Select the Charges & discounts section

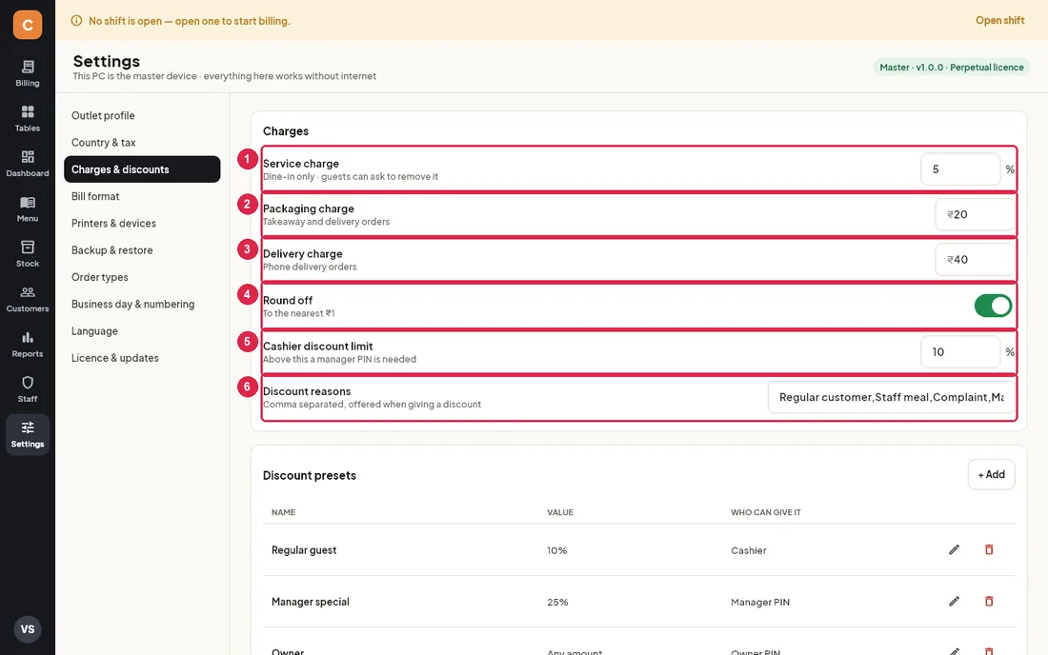(142, 169)
